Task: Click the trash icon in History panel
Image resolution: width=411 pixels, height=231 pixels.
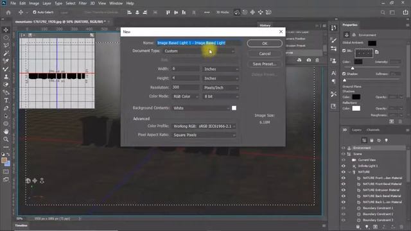Action: coord(317,60)
